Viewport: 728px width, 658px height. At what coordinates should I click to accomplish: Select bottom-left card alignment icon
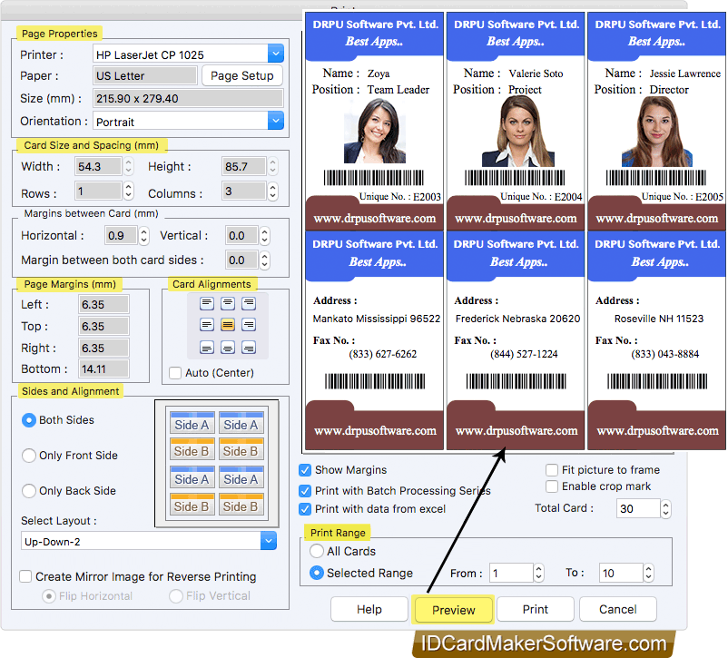[207, 347]
